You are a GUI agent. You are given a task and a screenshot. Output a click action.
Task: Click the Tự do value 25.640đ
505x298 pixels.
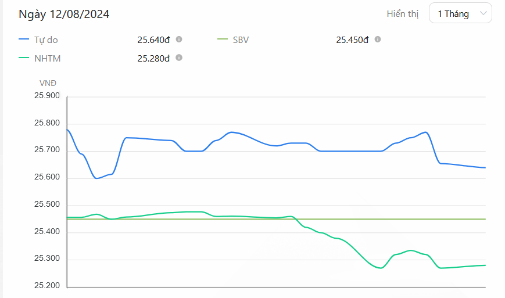pos(153,40)
